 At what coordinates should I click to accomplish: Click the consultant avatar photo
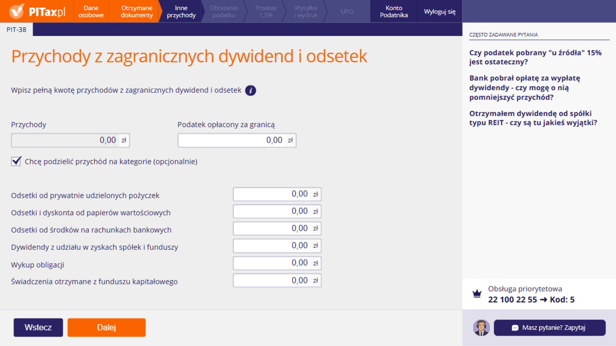click(x=481, y=328)
